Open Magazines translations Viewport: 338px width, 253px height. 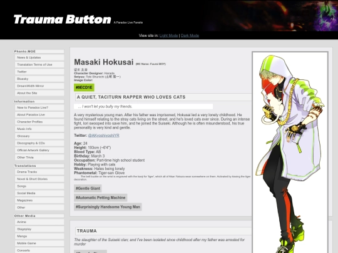pyautogui.click(x=39, y=200)
